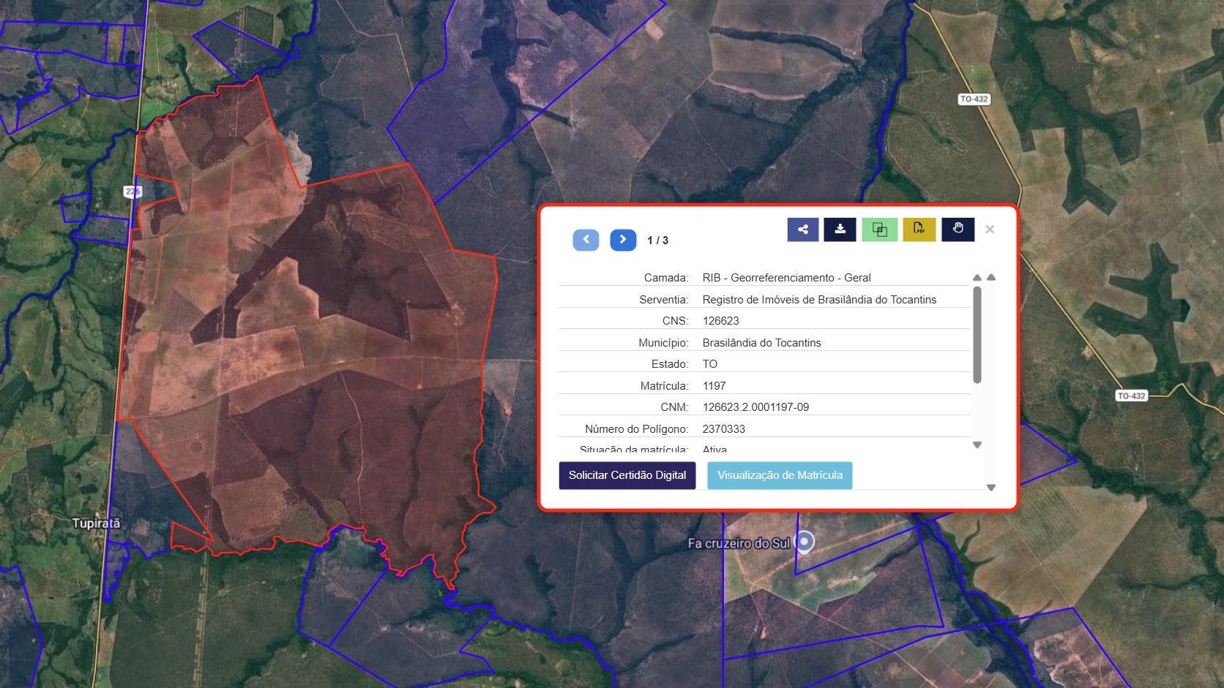Click the download icon button
This screenshot has height=688, width=1224.
[840, 230]
